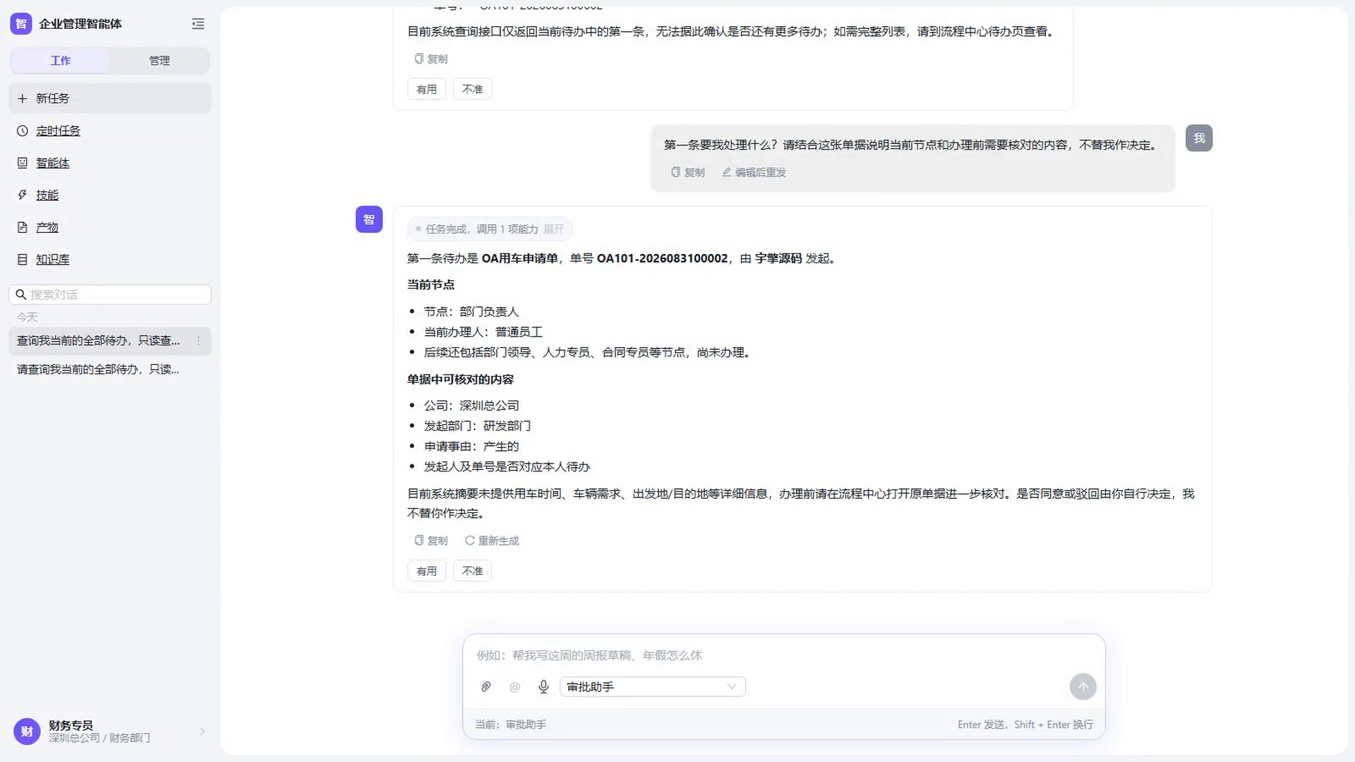This screenshot has height=762, width=1355.
Task: Open 技能 in the sidebar
Action: (47, 195)
